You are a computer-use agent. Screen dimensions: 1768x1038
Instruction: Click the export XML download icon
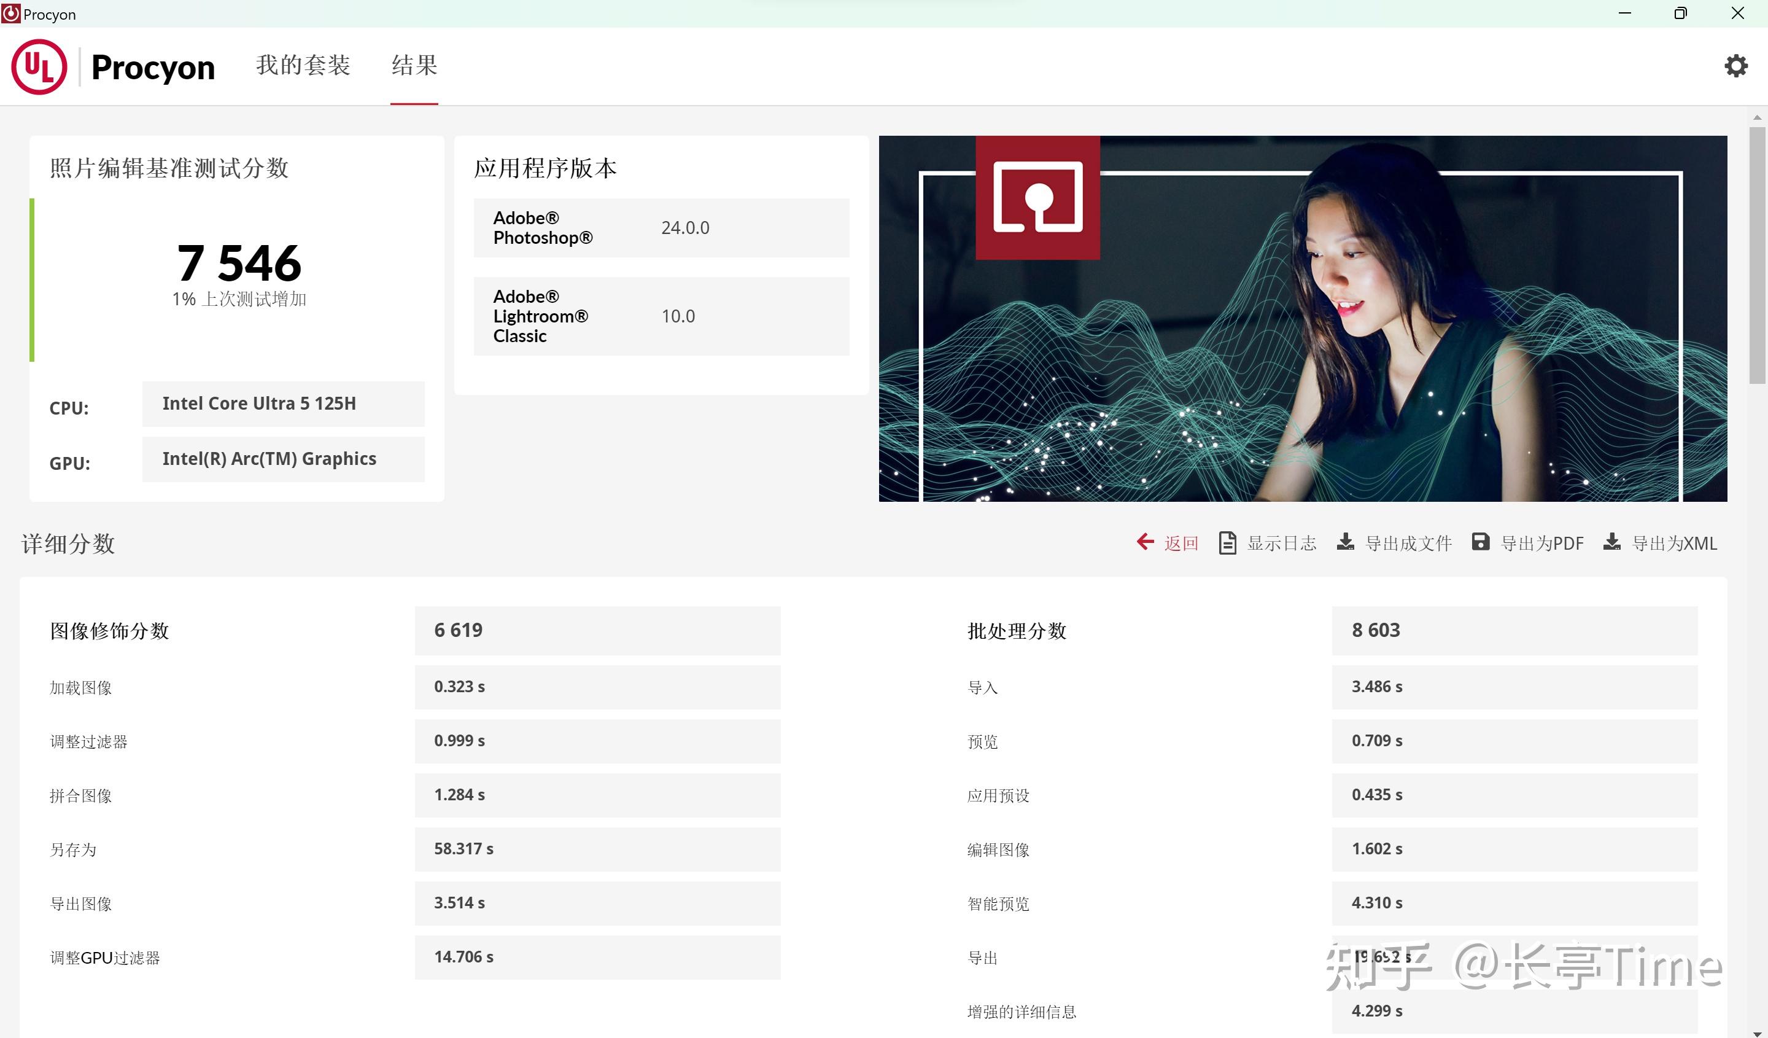pos(1612,542)
